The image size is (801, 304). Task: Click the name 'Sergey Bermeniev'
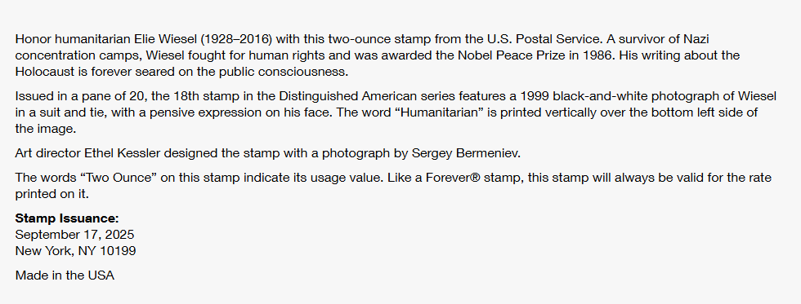tap(465, 153)
